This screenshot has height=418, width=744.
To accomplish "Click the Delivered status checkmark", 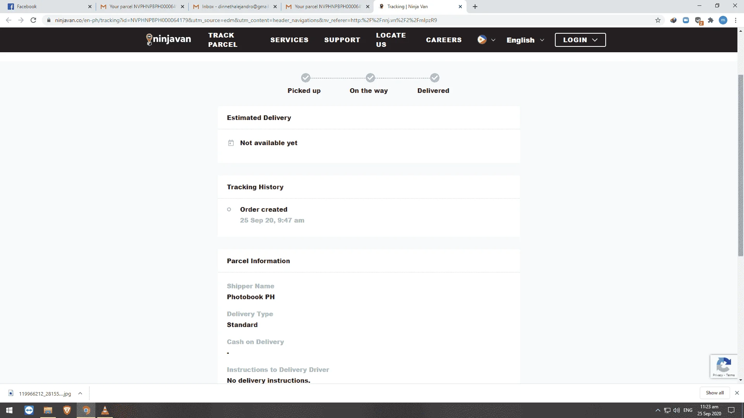I will point(435,78).
